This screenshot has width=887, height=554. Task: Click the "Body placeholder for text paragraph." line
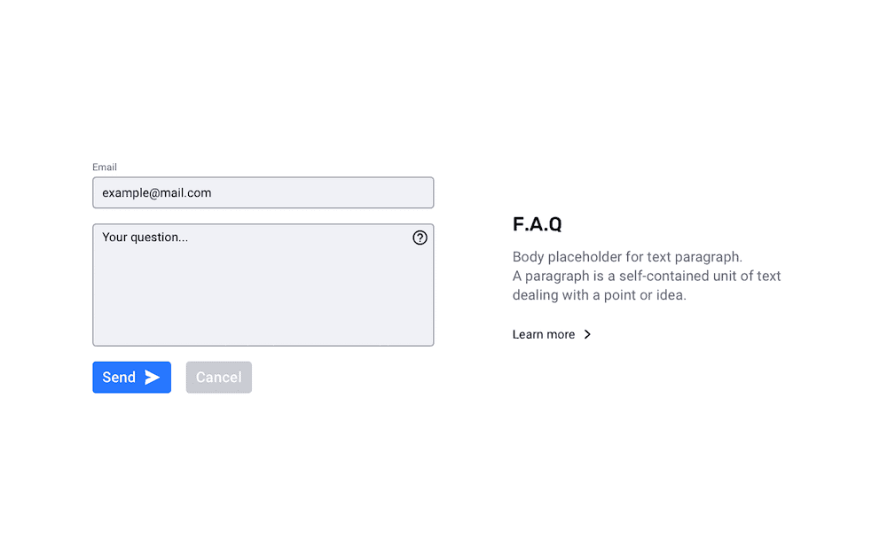click(627, 257)
